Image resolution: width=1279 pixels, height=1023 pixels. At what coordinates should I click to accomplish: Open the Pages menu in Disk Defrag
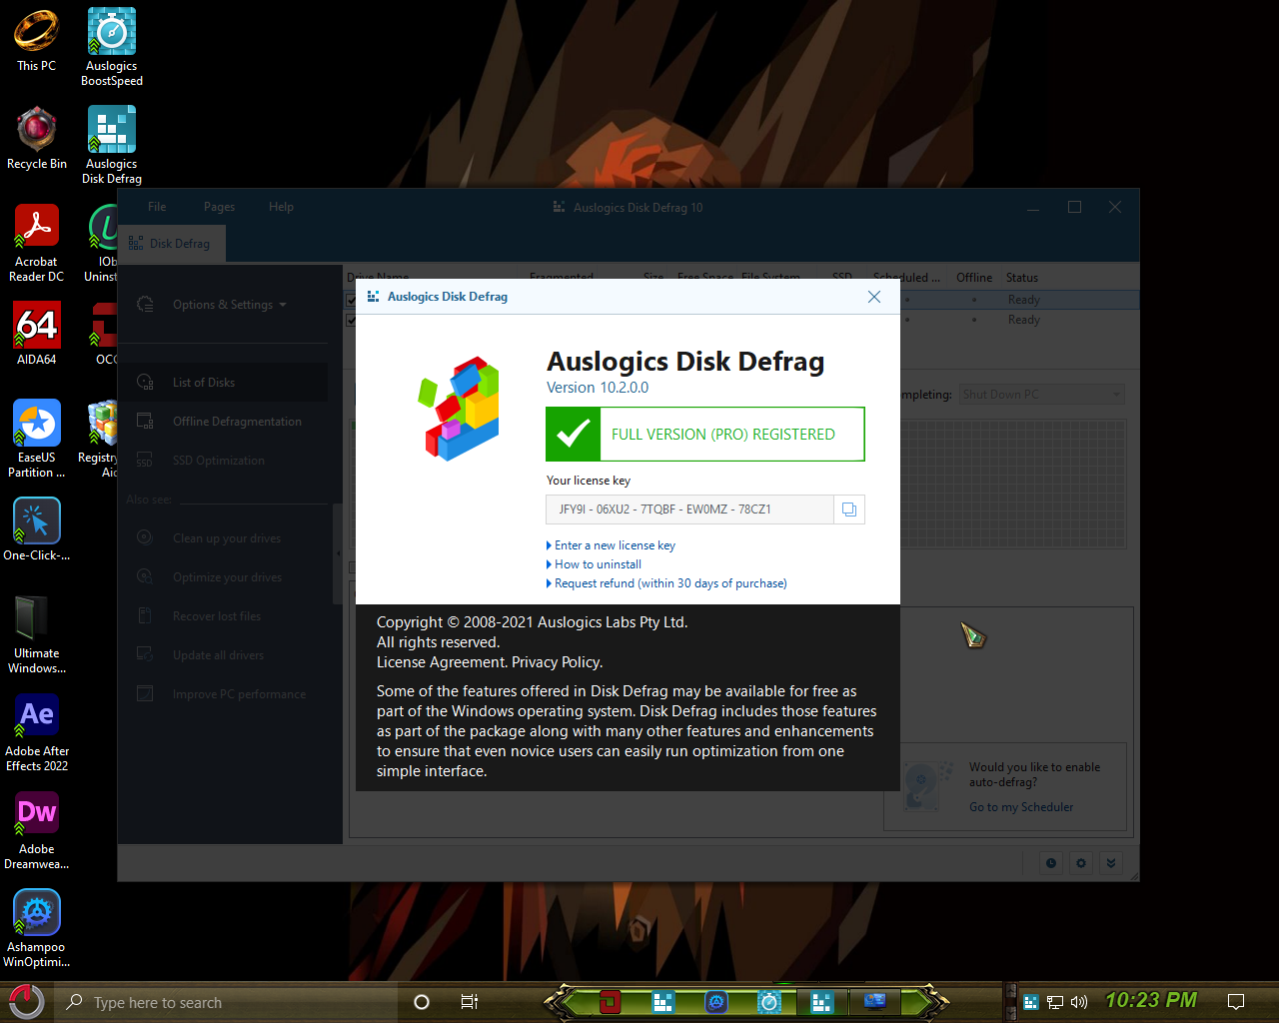point(219,207)
